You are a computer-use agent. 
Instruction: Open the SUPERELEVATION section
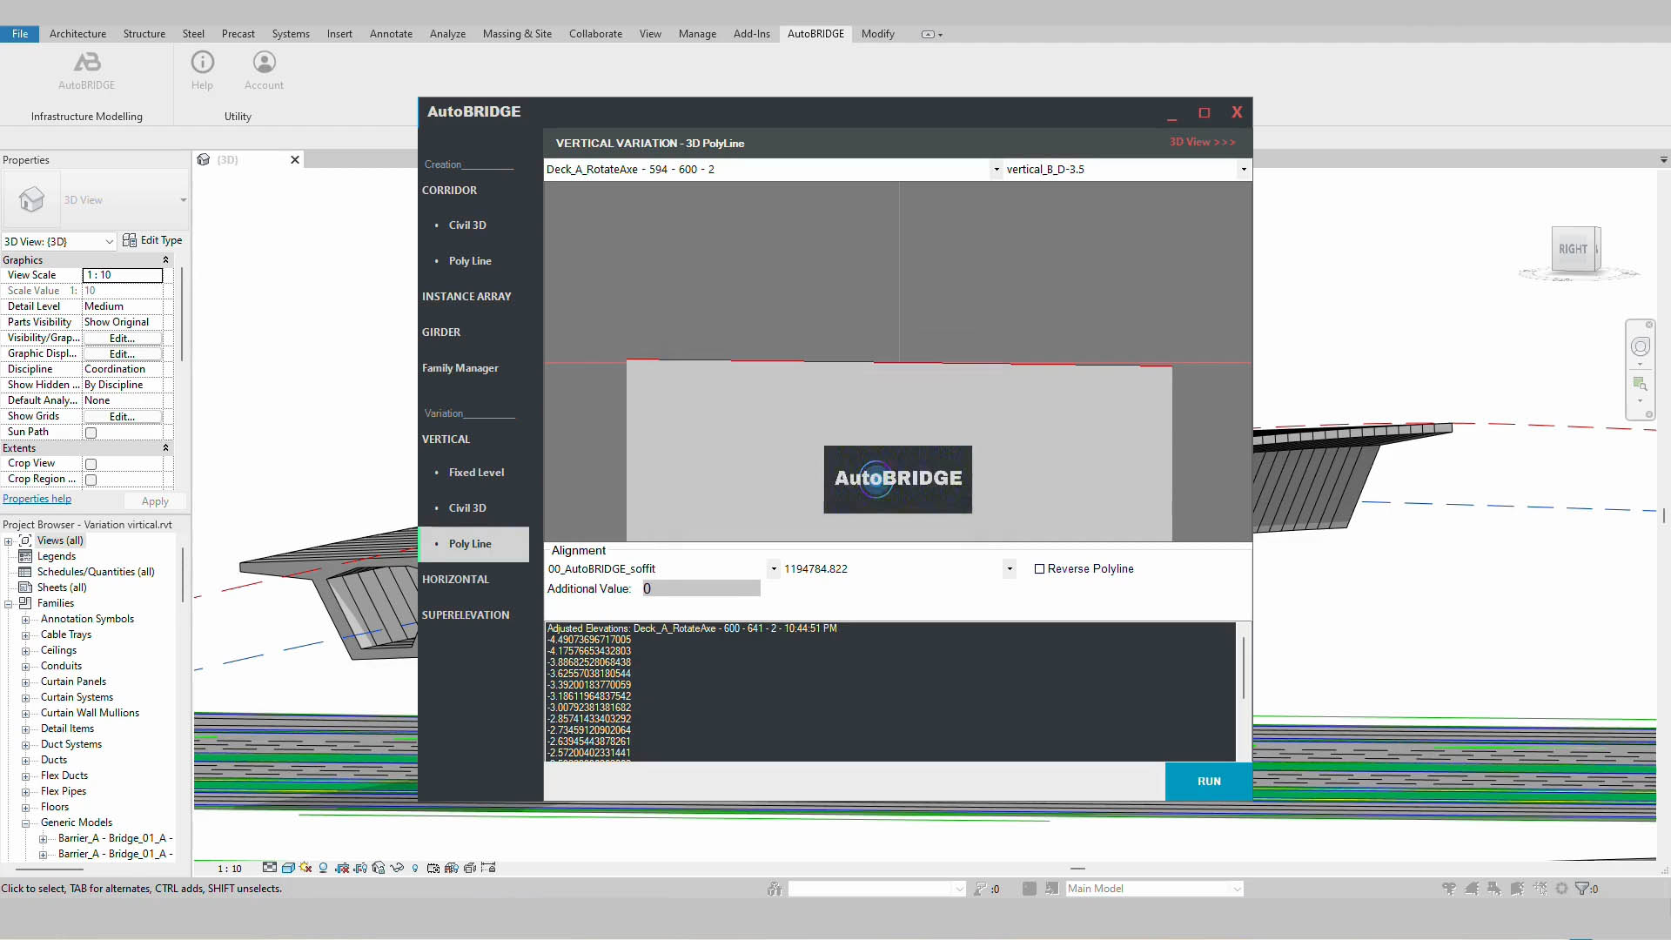(466, 615)
